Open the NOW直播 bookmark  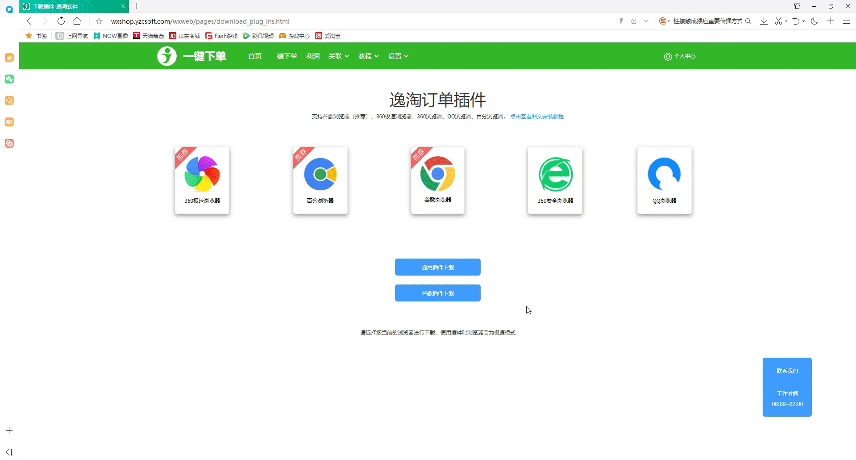(x=111, y=36)
